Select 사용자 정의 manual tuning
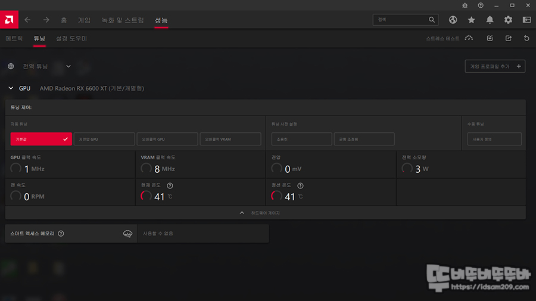The image size is (536, 301). [494, 139]
